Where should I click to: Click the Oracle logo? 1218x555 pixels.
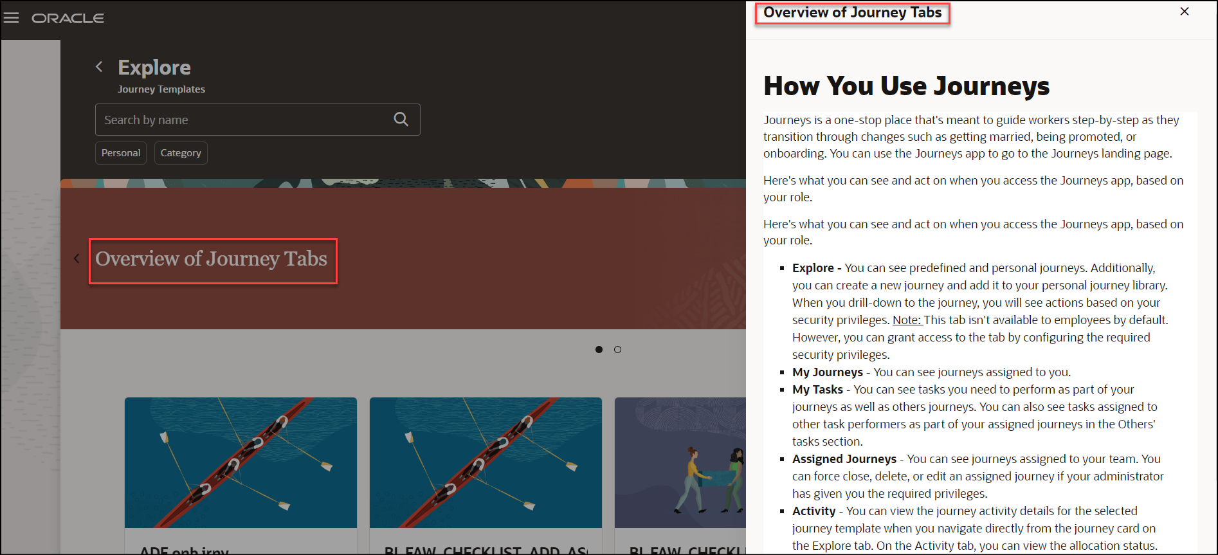(x=68, y=19)
